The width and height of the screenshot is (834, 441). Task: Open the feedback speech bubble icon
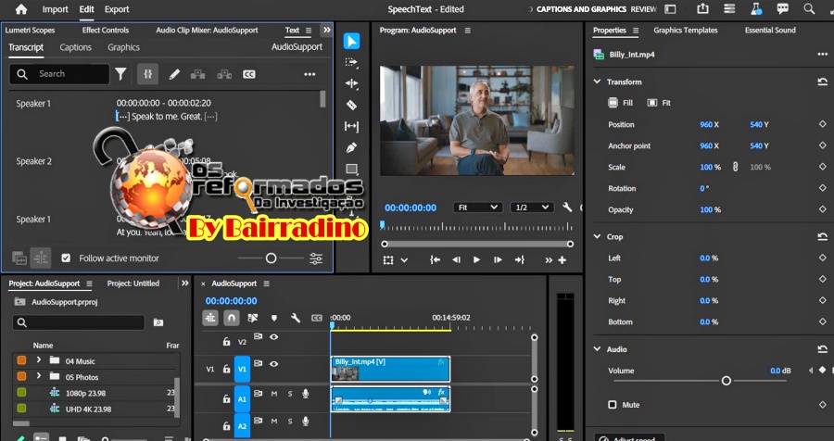coord(782,9)
